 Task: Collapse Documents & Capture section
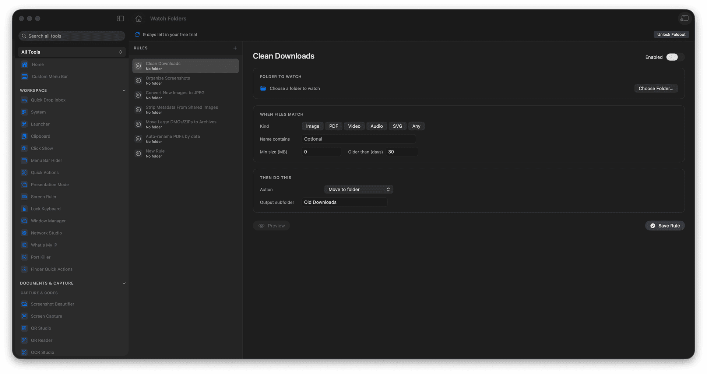(124, 283)
